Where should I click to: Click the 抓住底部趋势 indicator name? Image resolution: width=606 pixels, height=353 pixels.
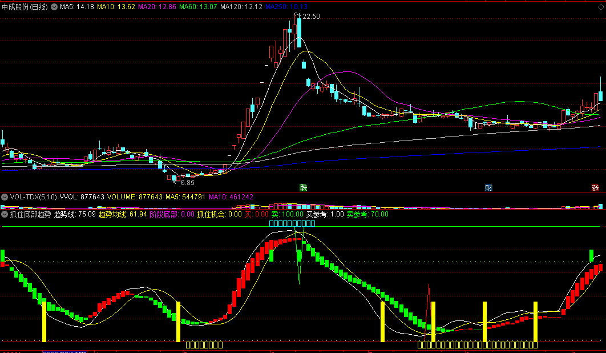point(31,214)
